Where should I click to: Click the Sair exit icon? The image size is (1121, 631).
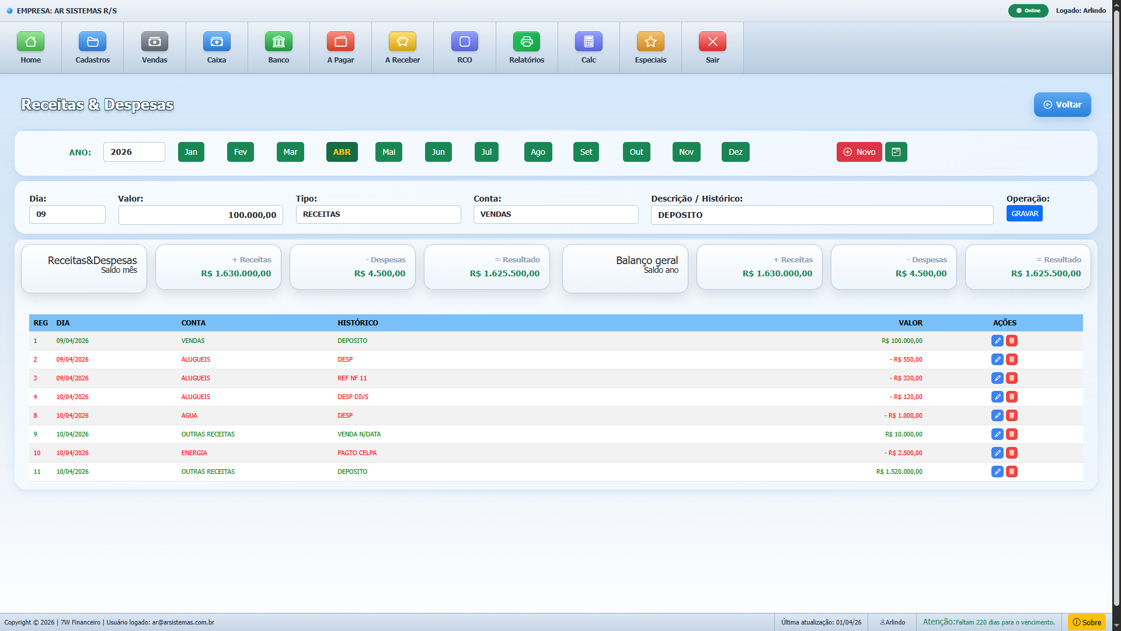712,41
